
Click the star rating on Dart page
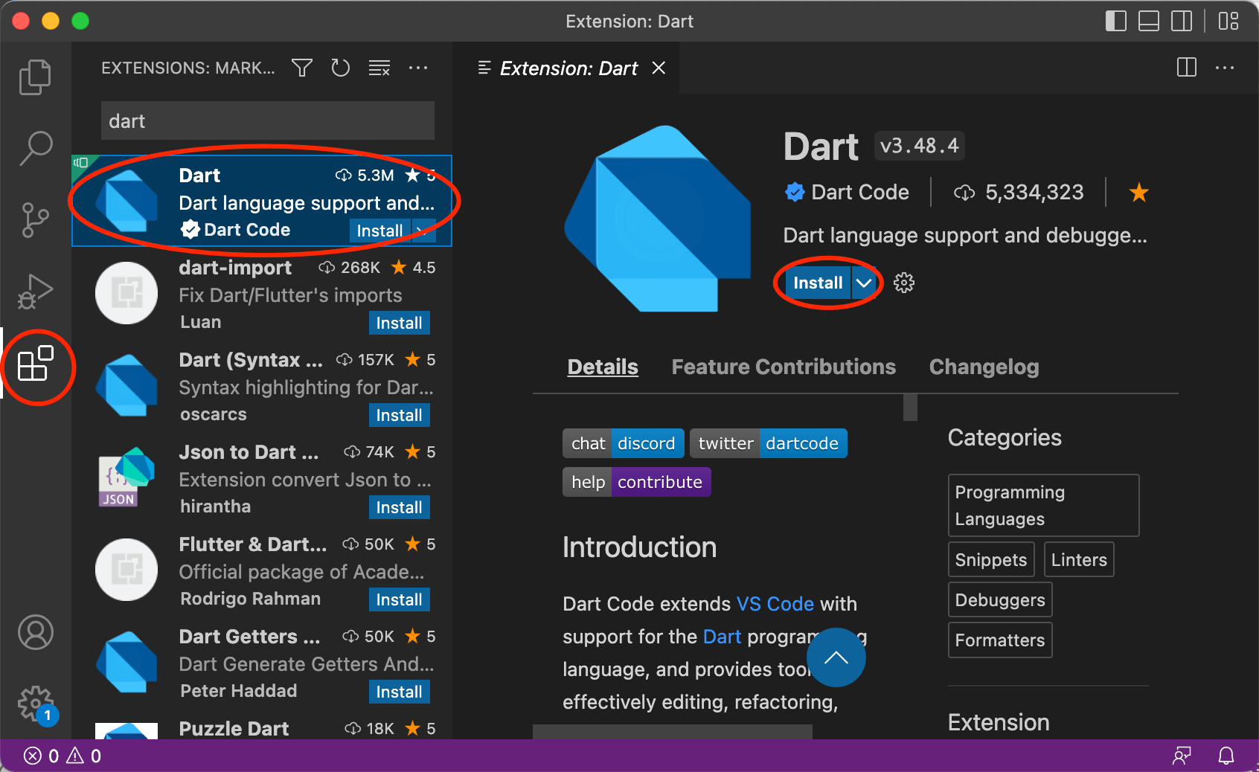pos(1138,193)
